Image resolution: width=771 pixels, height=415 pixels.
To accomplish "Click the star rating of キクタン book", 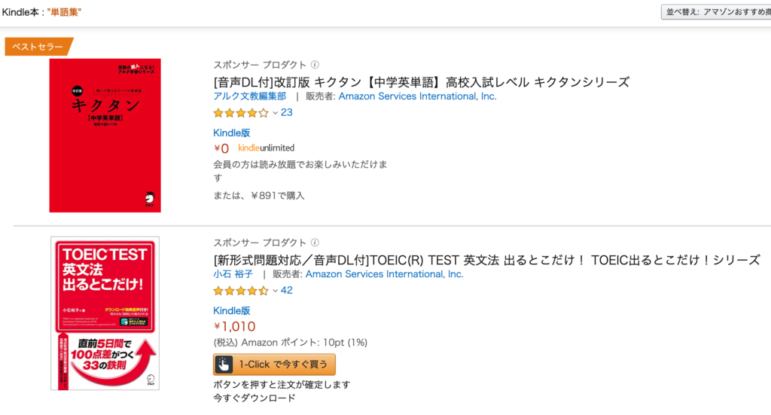I will [x=241, y=113].
